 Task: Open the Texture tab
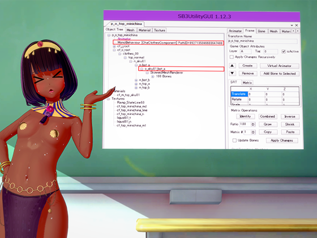click(x=159, y=30)
